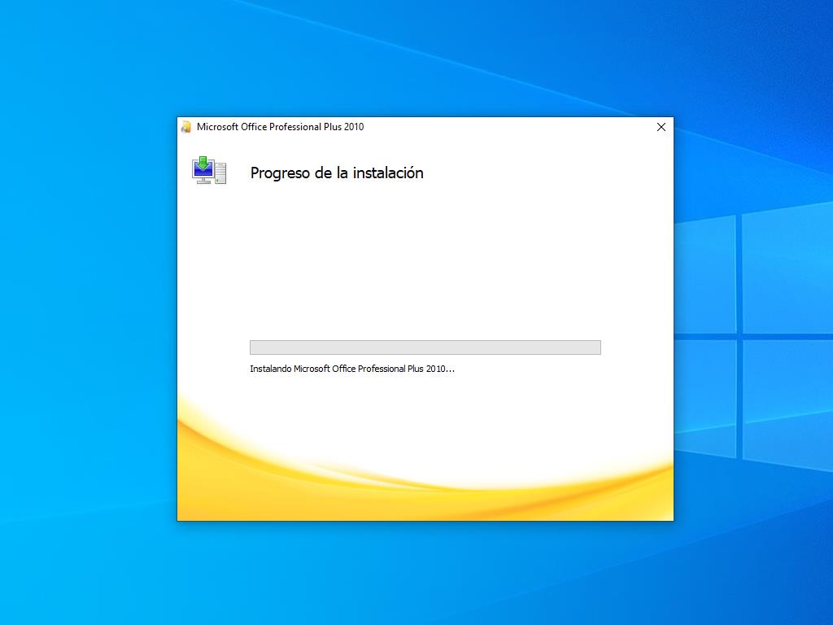Click the Office icon in the title bar
This screenshot has width=833, height=625.
[x=186, y=127]
